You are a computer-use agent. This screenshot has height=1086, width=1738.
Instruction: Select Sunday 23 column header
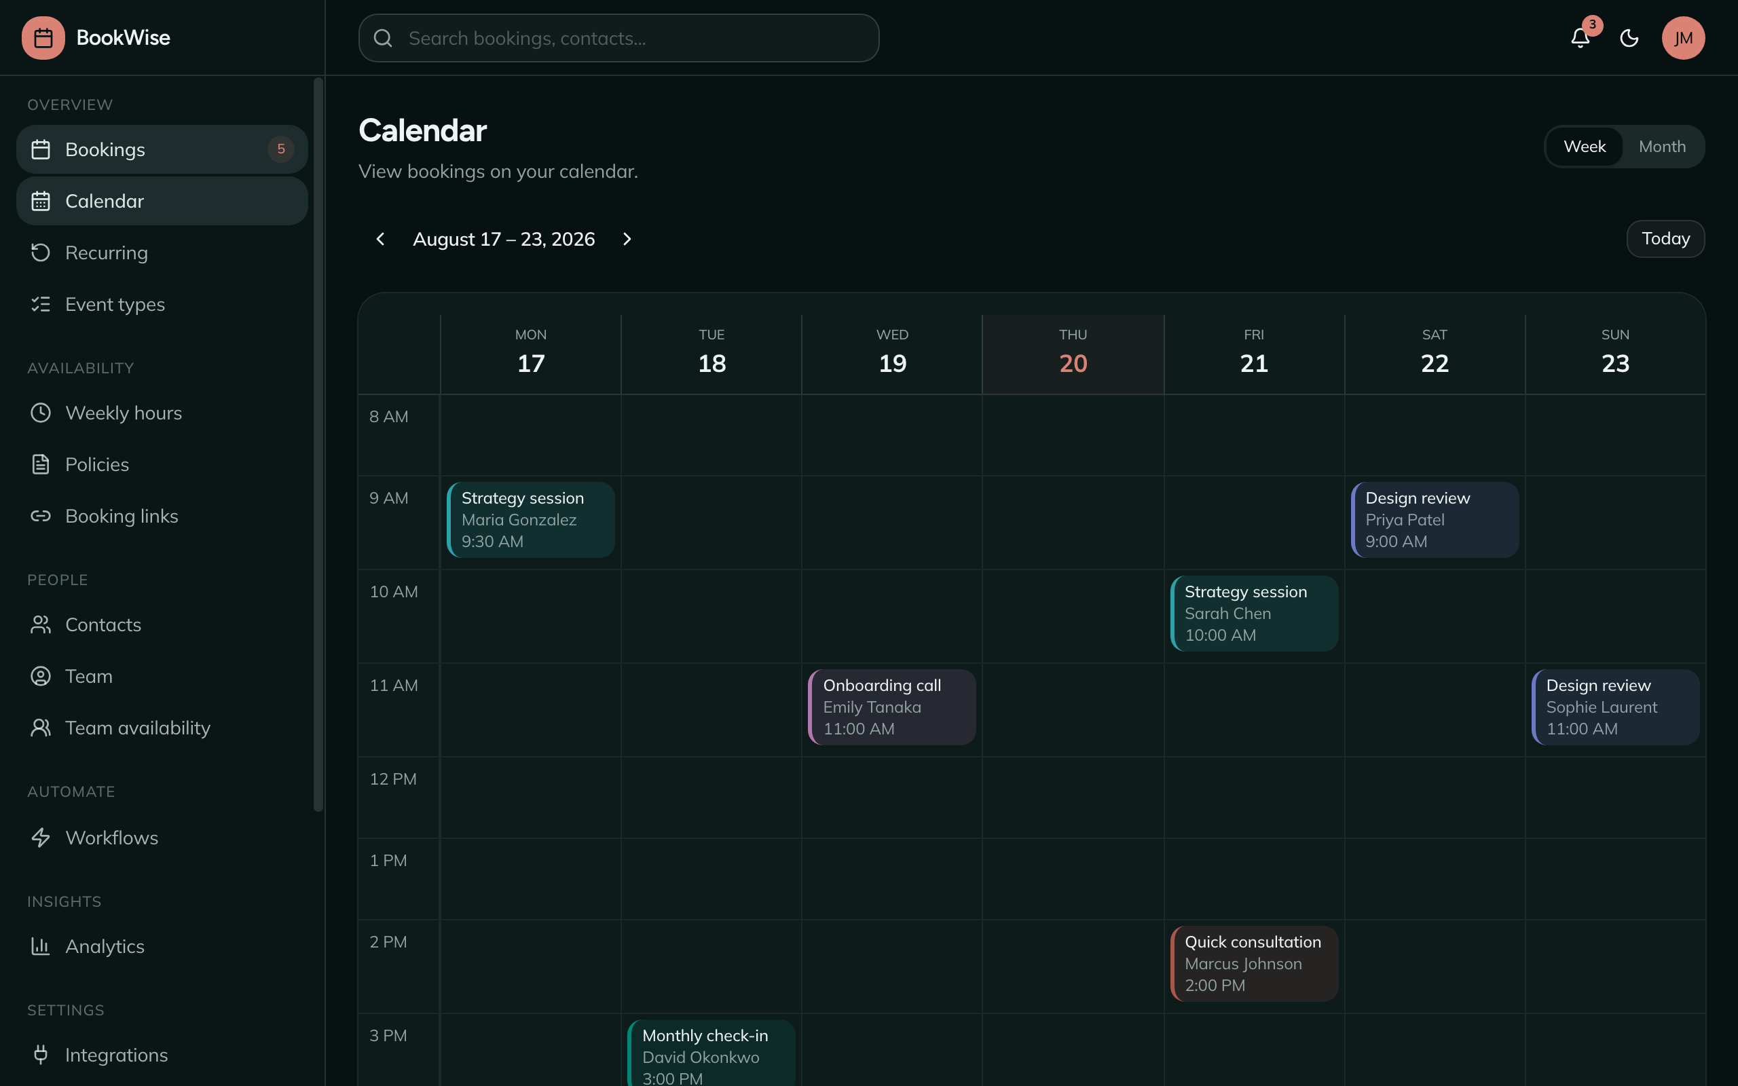[x=1615, y=354]
